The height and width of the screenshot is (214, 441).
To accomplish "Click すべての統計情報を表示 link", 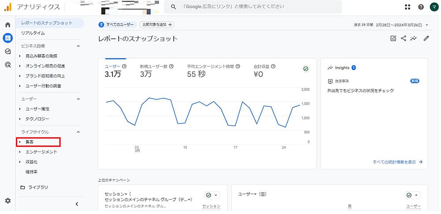I will pos(398,162).
